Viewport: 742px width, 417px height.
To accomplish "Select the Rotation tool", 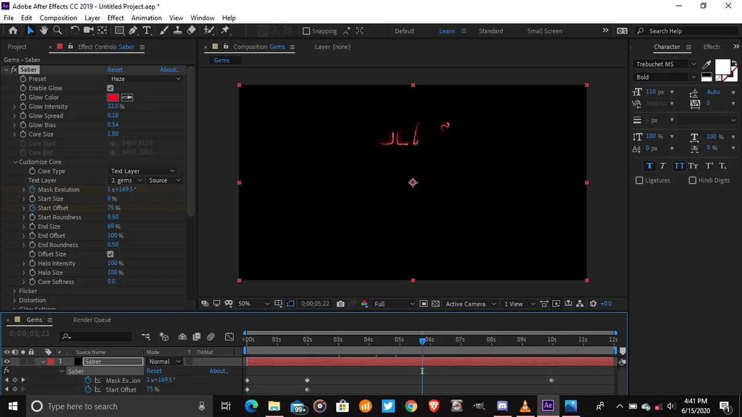I will 75,31.
